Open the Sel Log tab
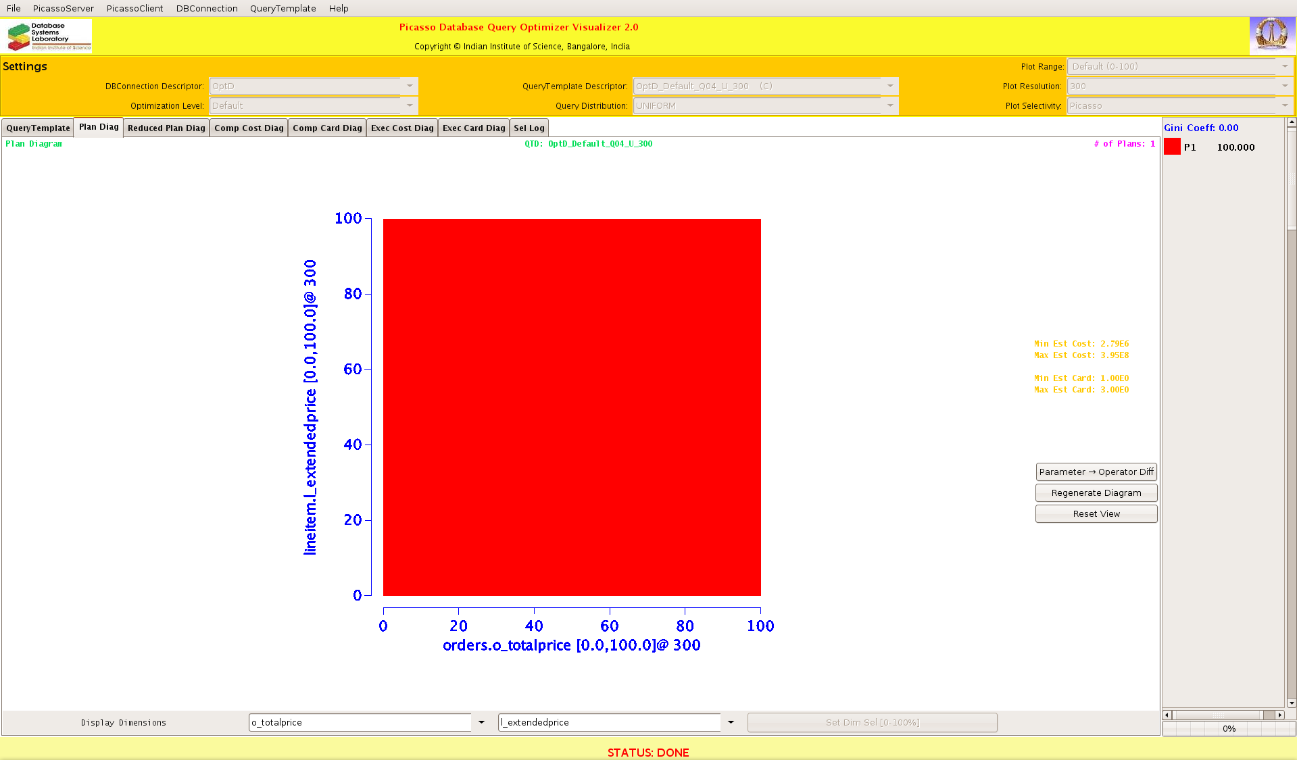1297x760 pixels. pyautogui.click(x=529, y=128)
